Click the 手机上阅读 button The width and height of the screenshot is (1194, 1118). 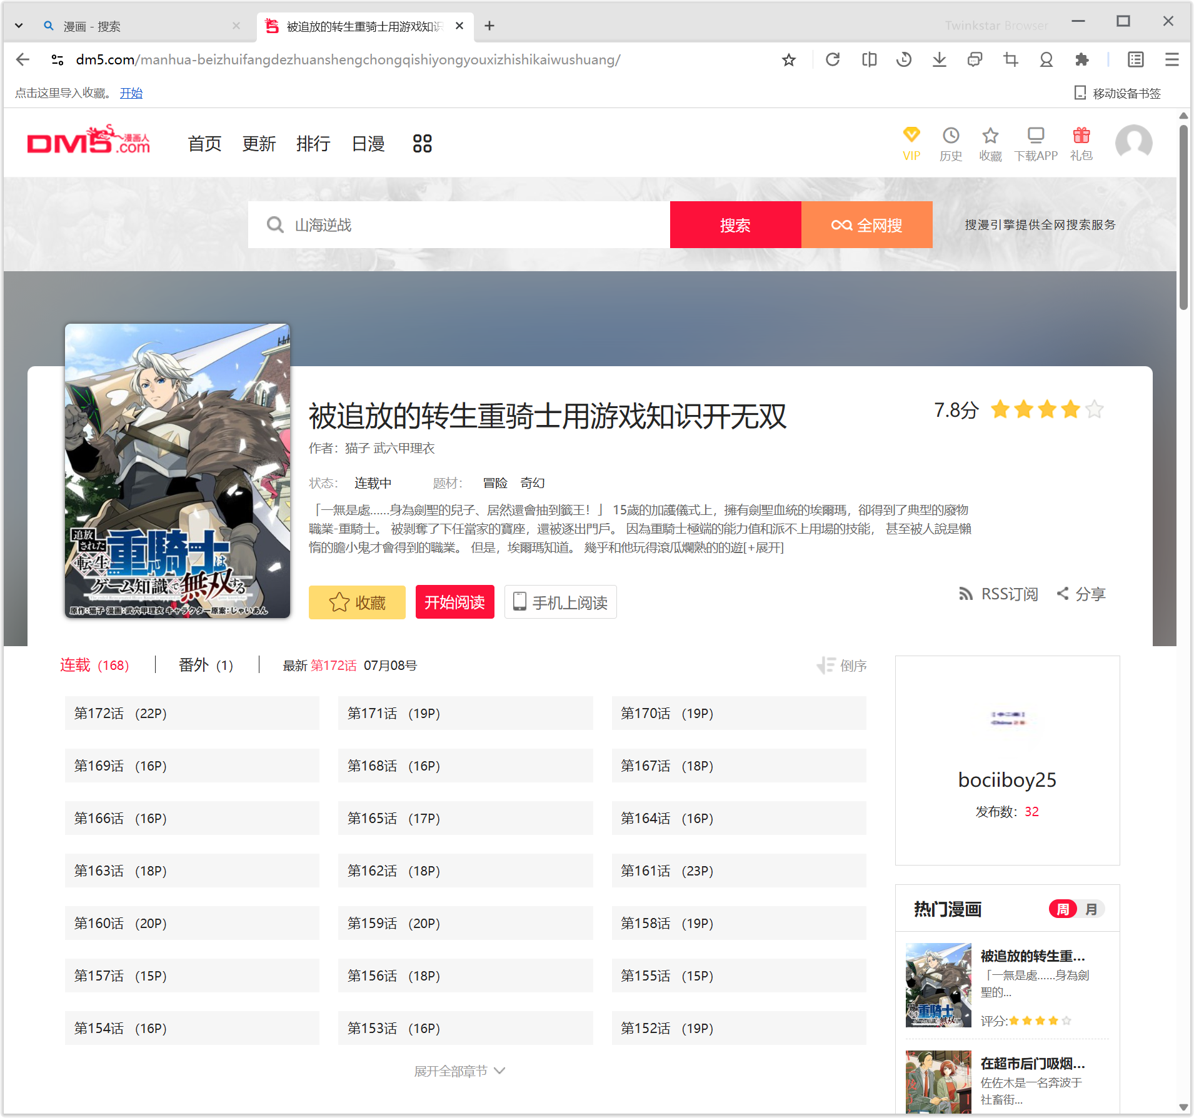tap(561, 602)
